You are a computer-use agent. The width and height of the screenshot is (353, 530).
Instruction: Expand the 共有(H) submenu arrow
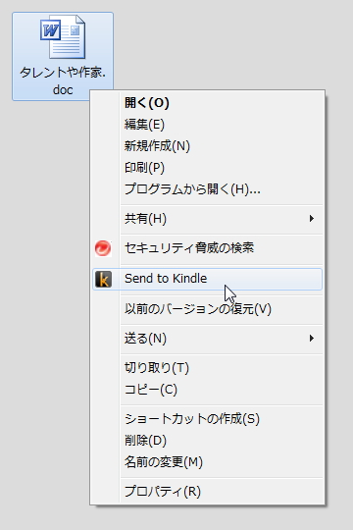(x=312, y=219)
